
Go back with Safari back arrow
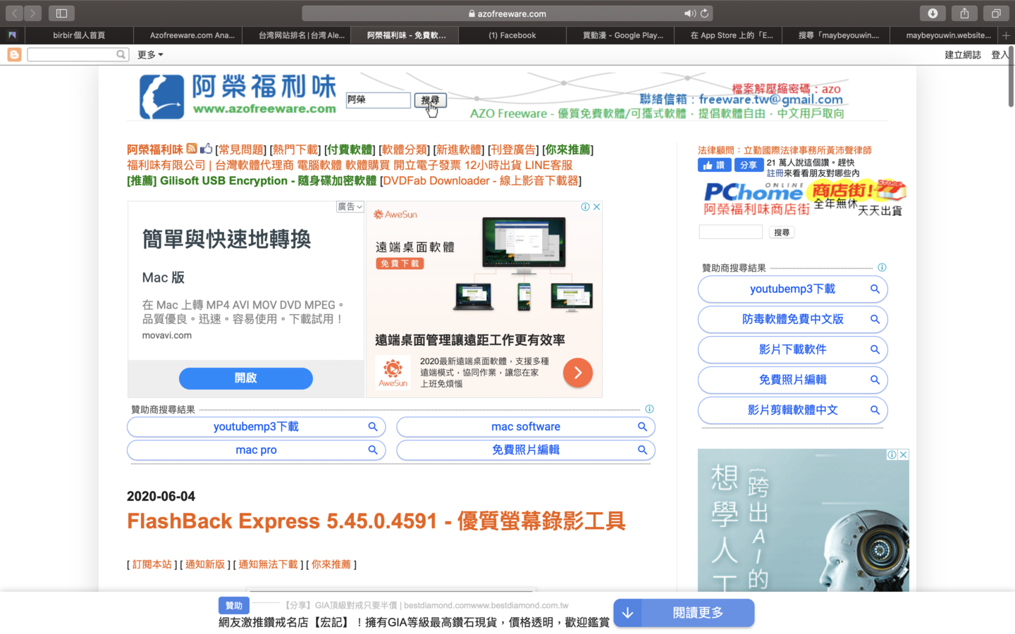(15, 13)
